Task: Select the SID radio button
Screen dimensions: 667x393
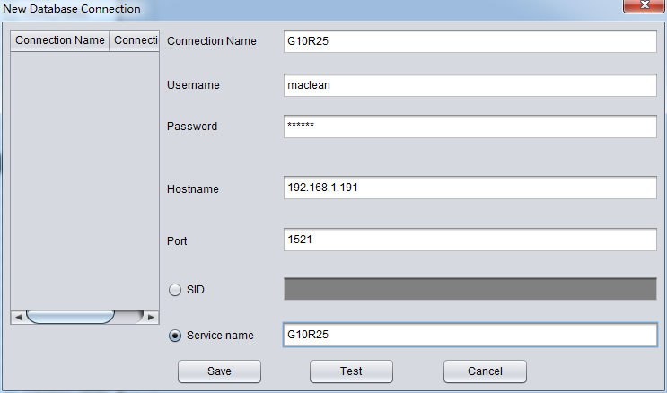Action: coord(175,290)
